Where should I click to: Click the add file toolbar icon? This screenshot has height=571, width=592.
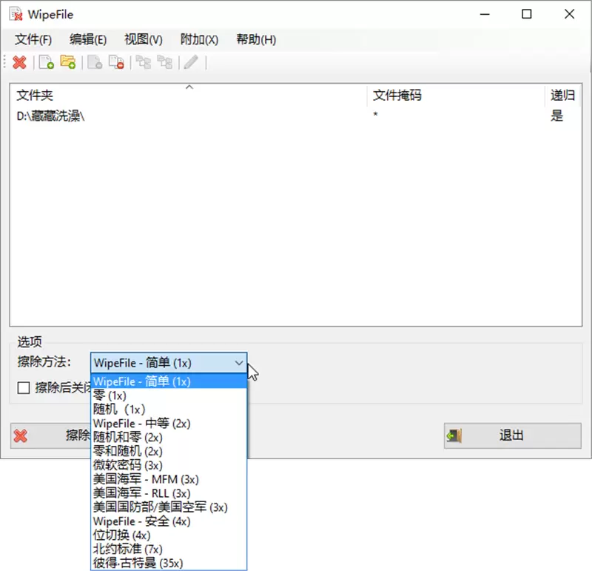(46, 62)
